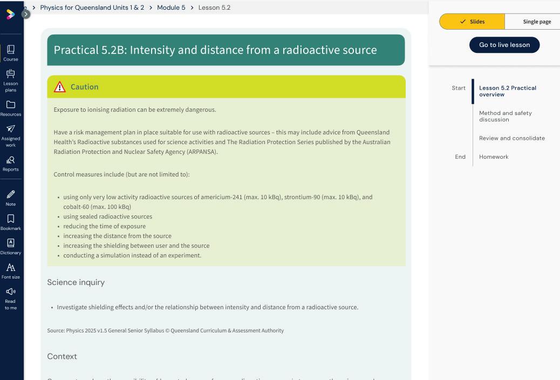Bookmark this lesson page
Viewport: 560px width, 380px height.
click(x=11, y=222)
